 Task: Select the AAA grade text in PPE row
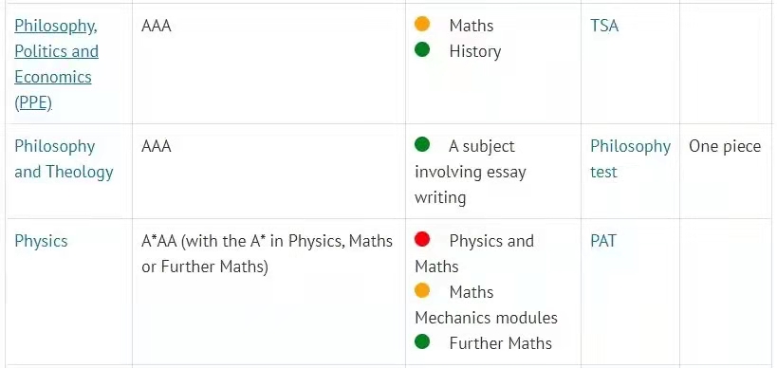coord(157,26)
